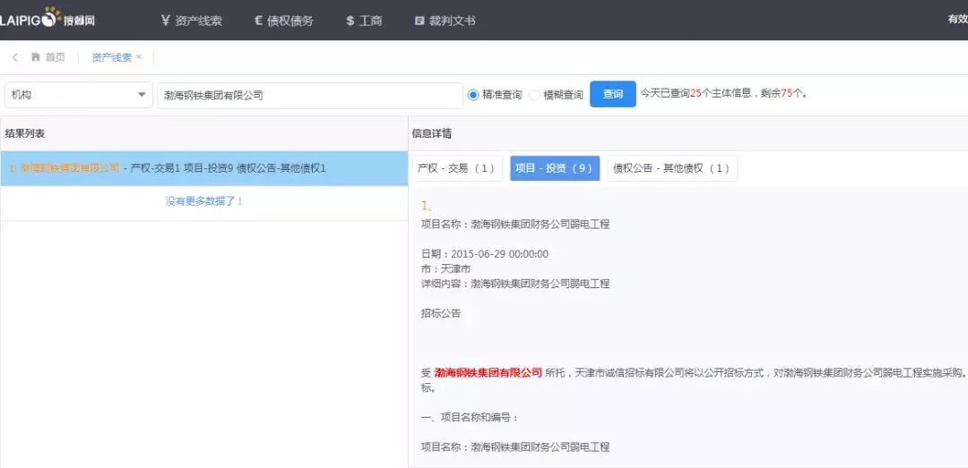The image size is (968, 468).
Task: Switch to the 产权-交易 (1) tab
Action: (x=457, y=168)
